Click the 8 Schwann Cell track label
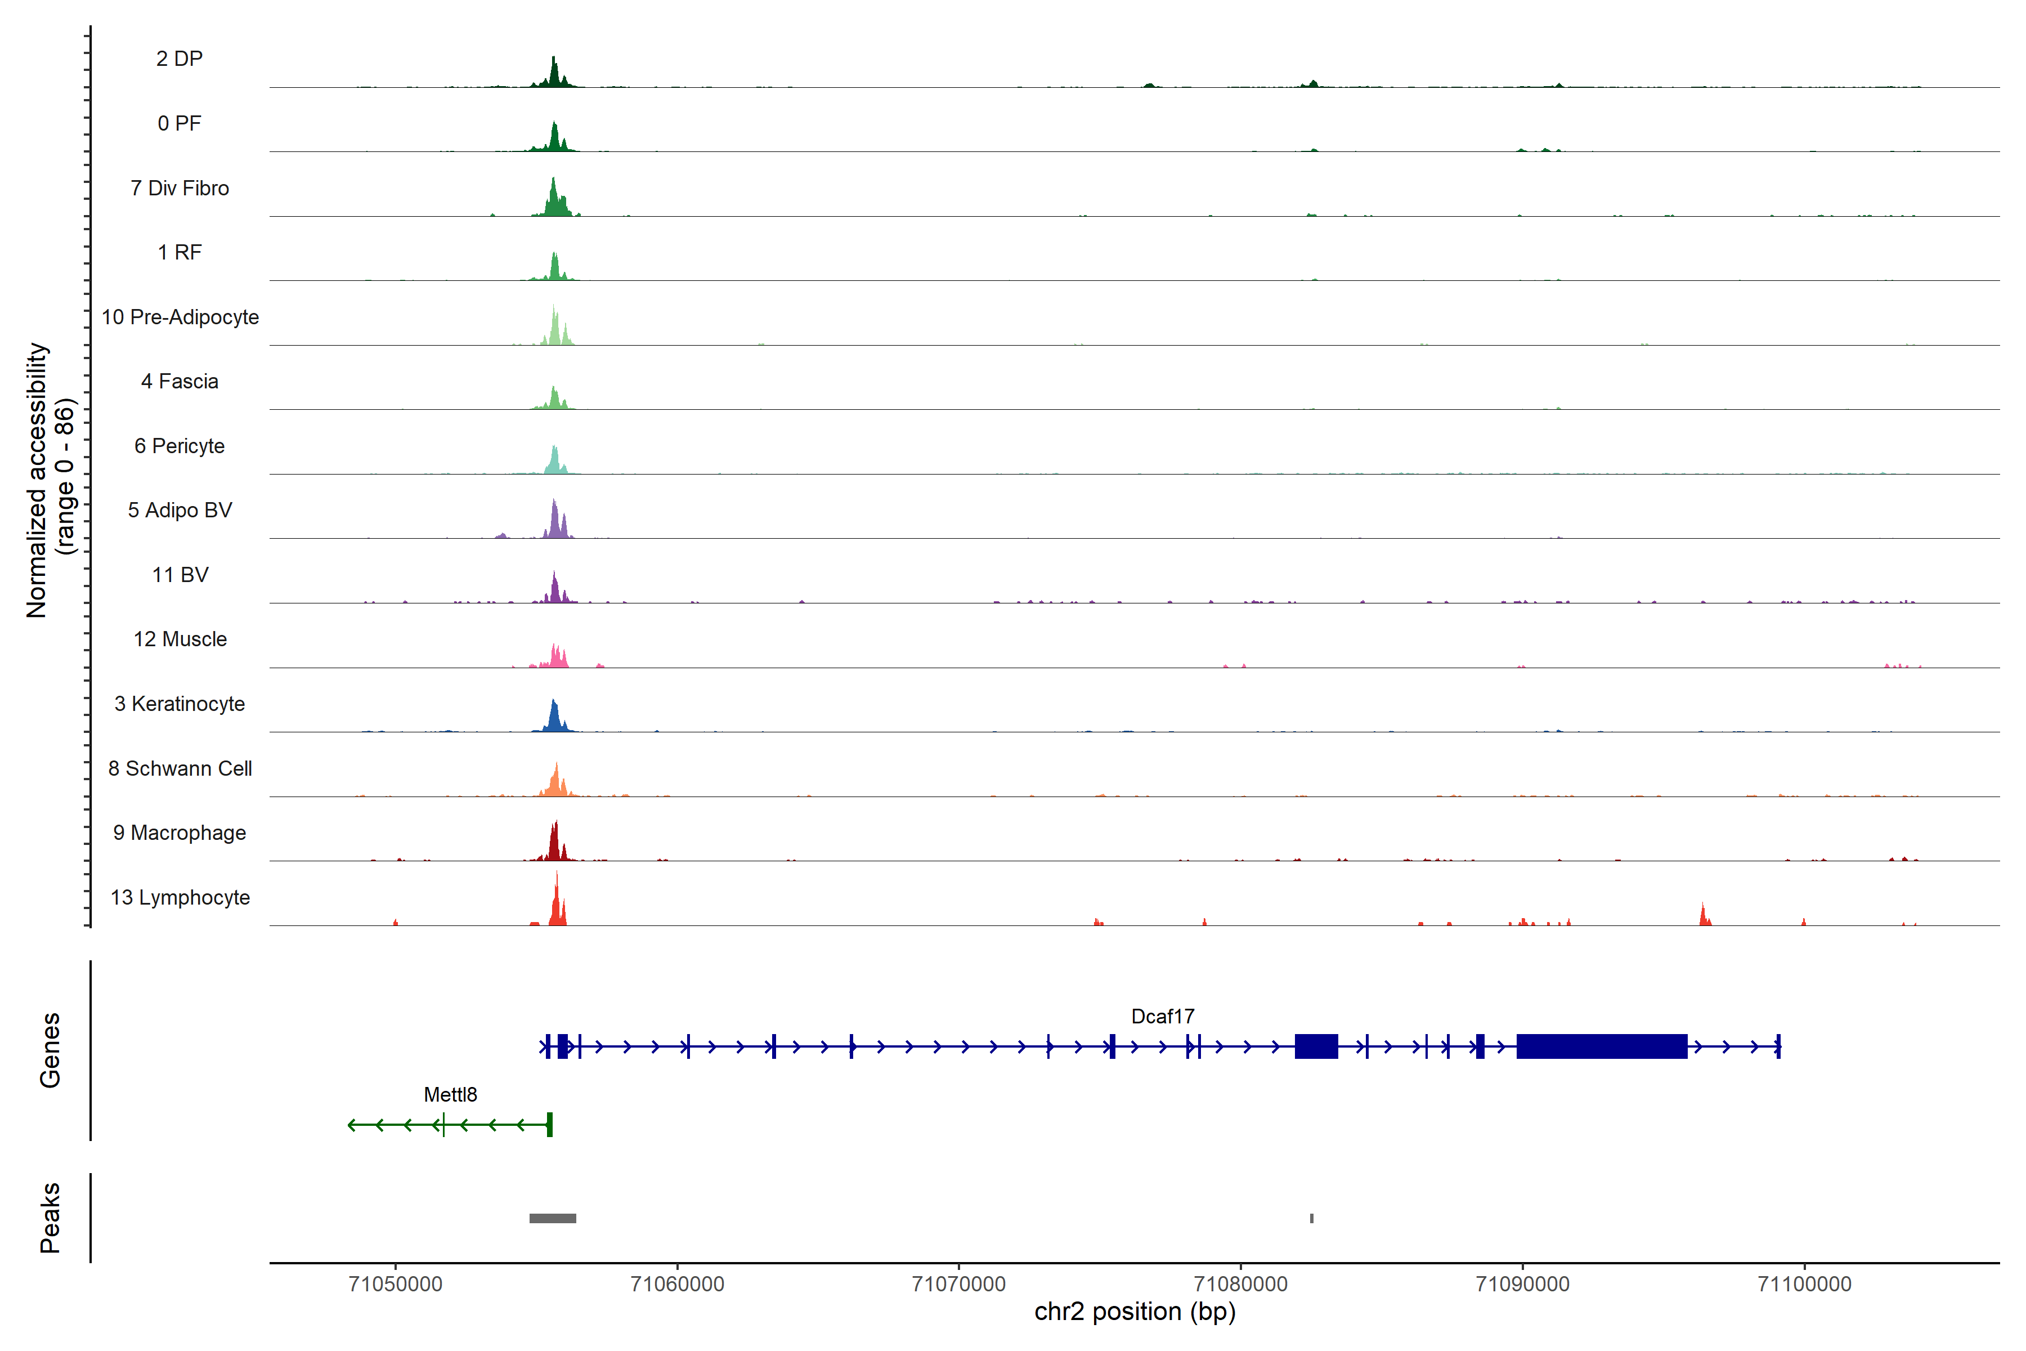 pos(179,768)
